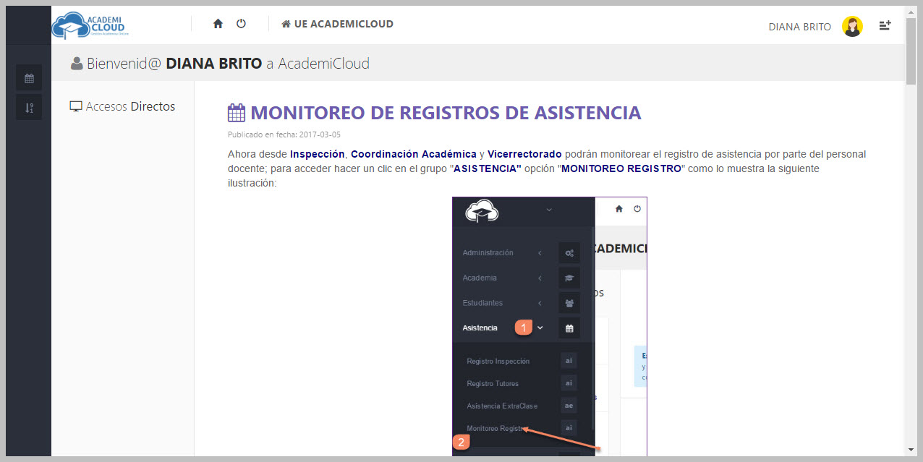Image resolution: width=923 pixels, height=462 pixels.
Task: Open the menu illustration image
Action: 550,326
